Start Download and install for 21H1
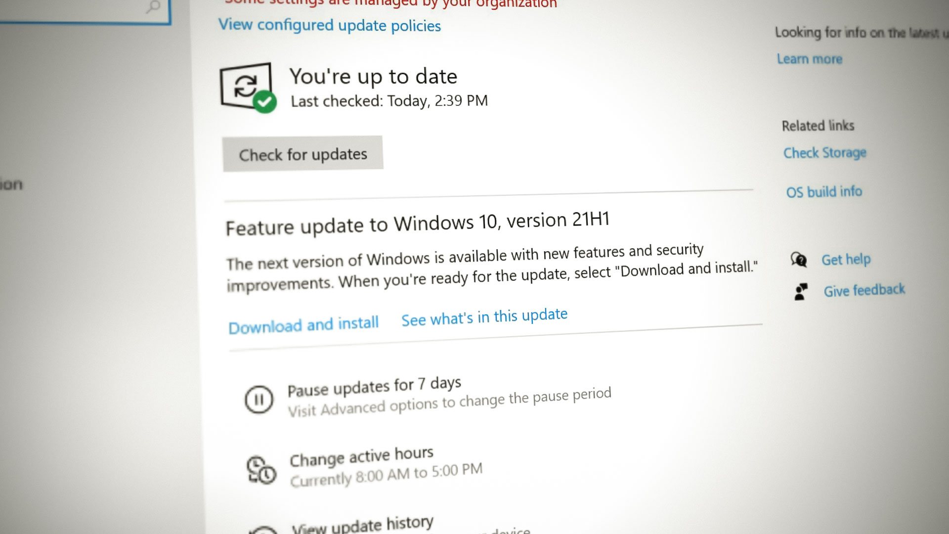The image size is (949, 534). pos(303,325)
